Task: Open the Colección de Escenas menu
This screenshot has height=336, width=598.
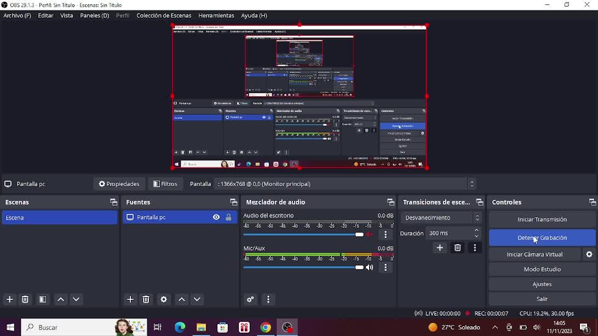Action: pyautogui.click(x=164, y=16)
